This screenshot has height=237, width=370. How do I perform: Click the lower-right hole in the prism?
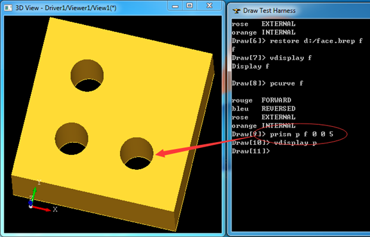[137, 153]
